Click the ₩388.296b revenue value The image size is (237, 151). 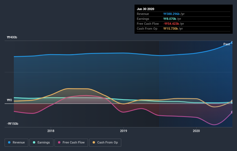coord(171,14)
